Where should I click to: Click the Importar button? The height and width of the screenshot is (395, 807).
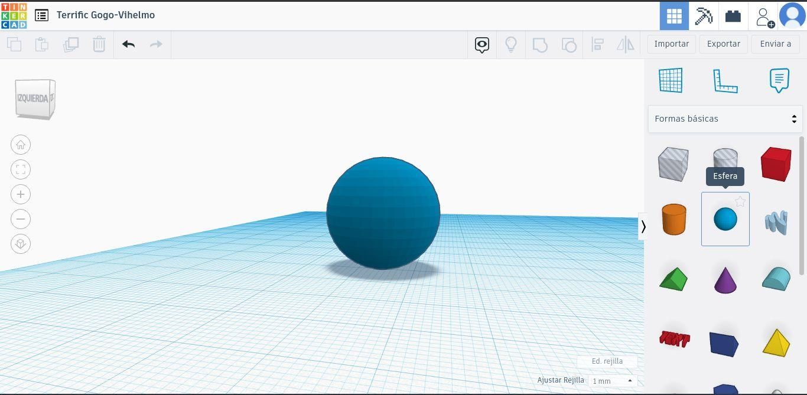[x=672, y=44]
